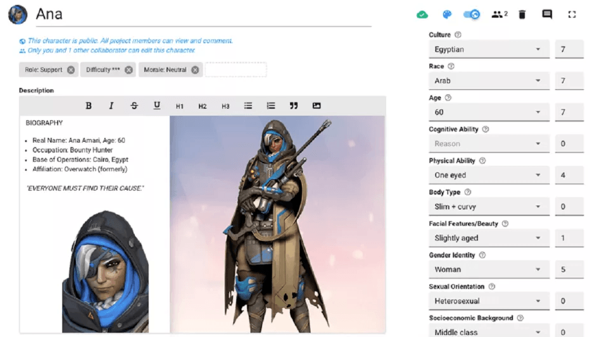Click the Cognitive Ability score field
Image resolution: width=592 pixels, height=337 pixels.
click(x=569, y=144)
